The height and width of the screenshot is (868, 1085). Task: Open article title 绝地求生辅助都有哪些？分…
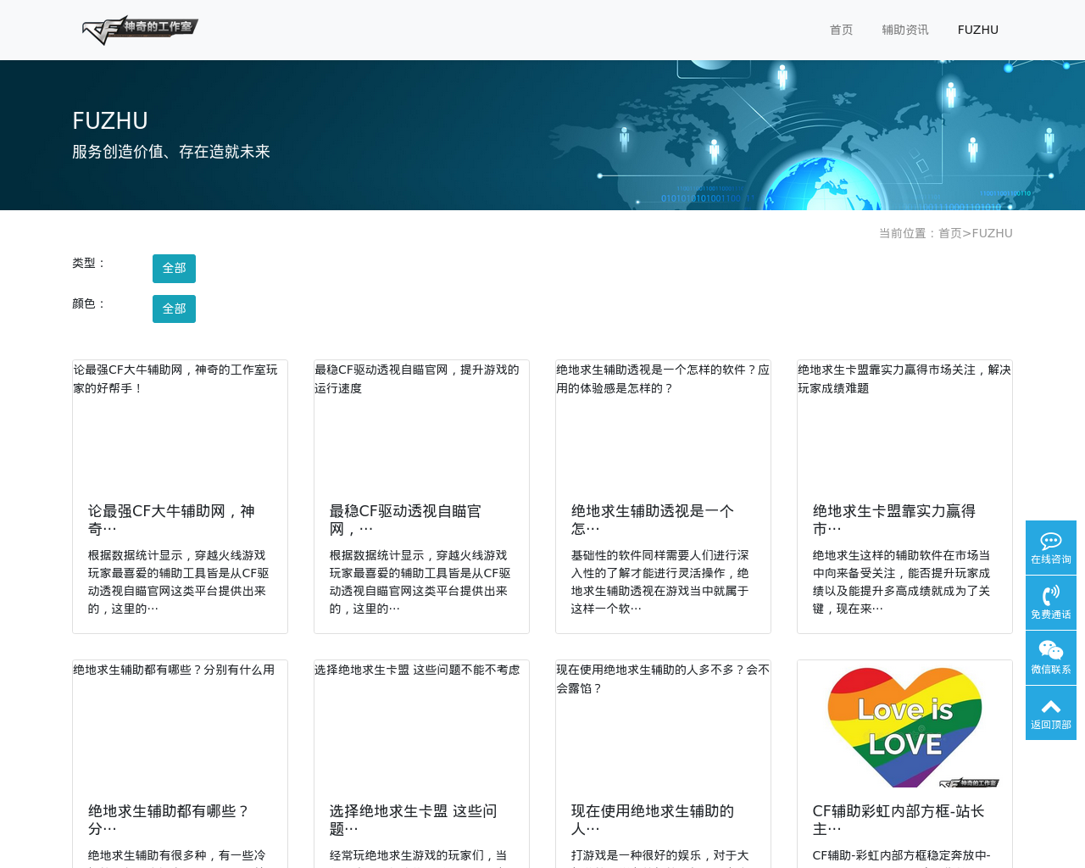coord(169,820)
